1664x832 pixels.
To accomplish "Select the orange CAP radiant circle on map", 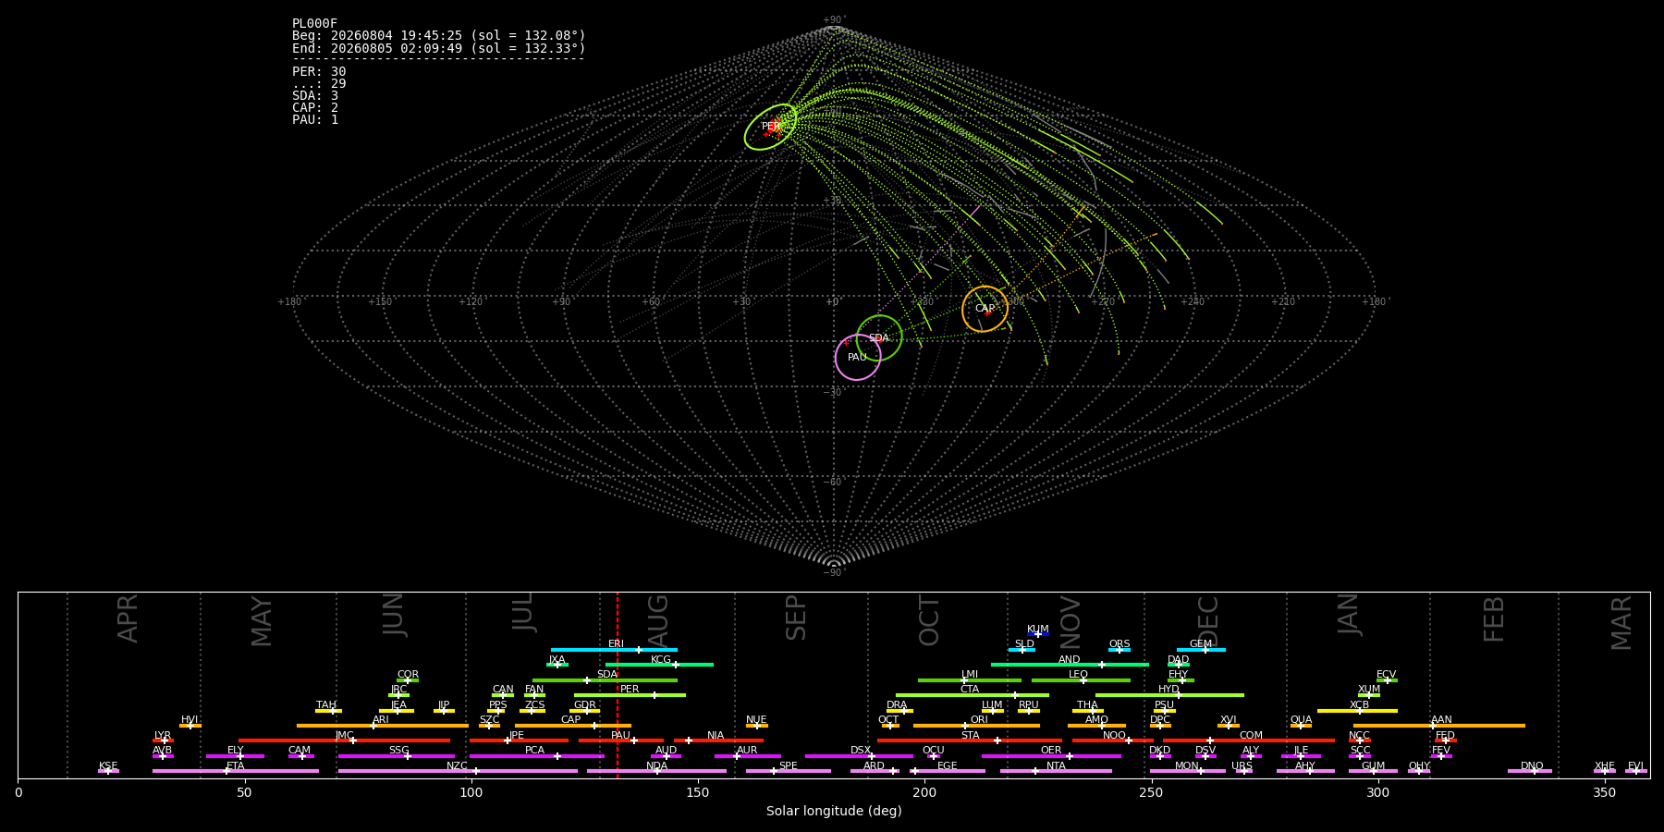I will tap(985, 309).
